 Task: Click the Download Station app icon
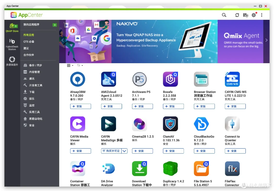140,168
